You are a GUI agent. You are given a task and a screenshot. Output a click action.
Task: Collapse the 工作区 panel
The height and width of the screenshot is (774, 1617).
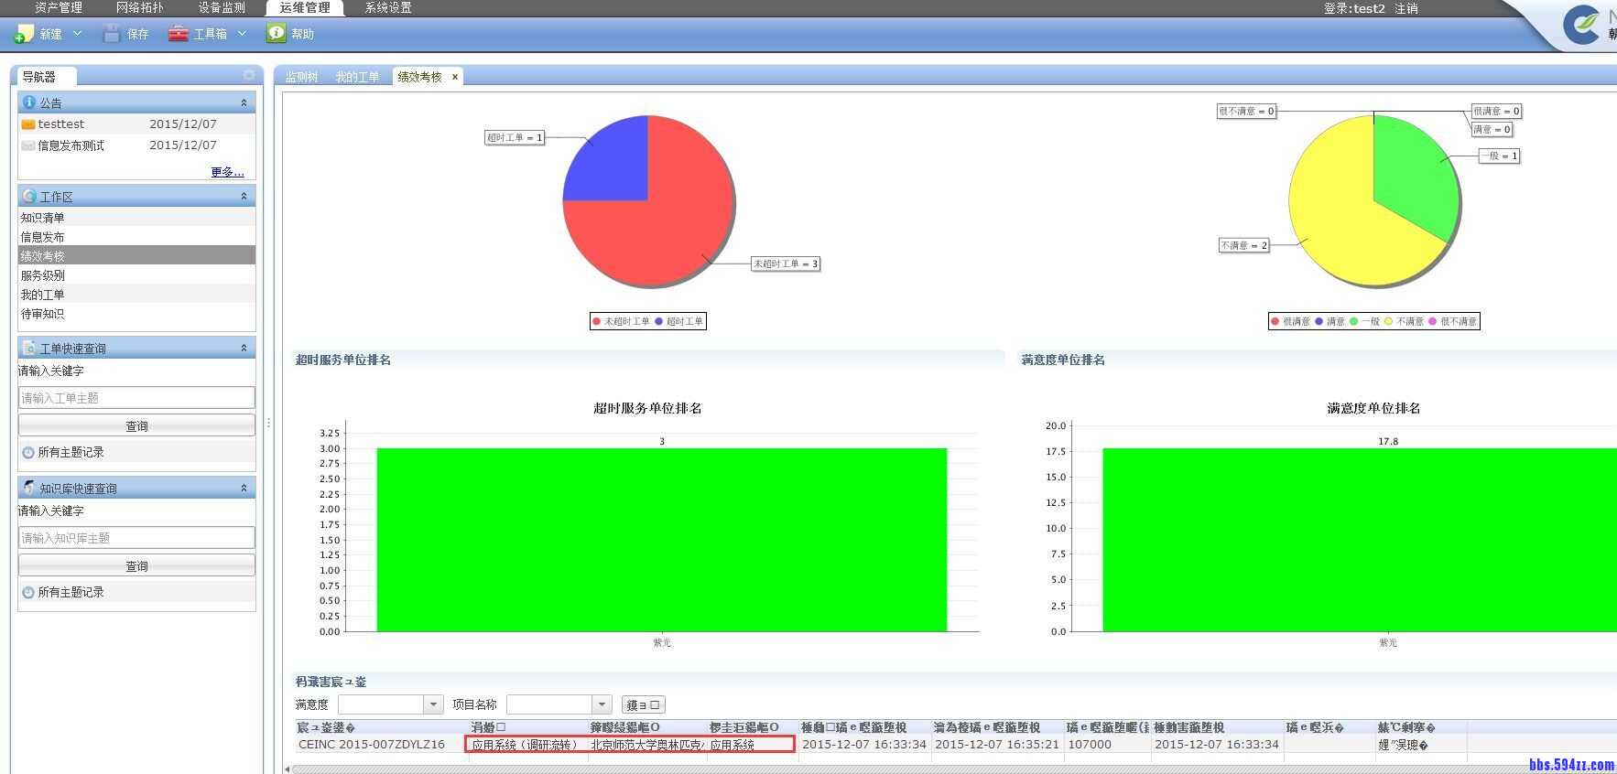pyautogui.click(x=244, y=197)
